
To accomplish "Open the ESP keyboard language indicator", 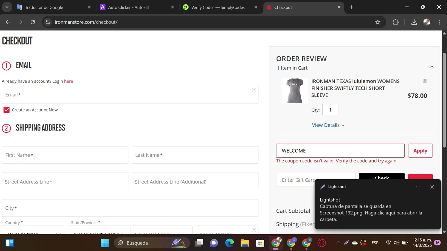I will 375,243.
